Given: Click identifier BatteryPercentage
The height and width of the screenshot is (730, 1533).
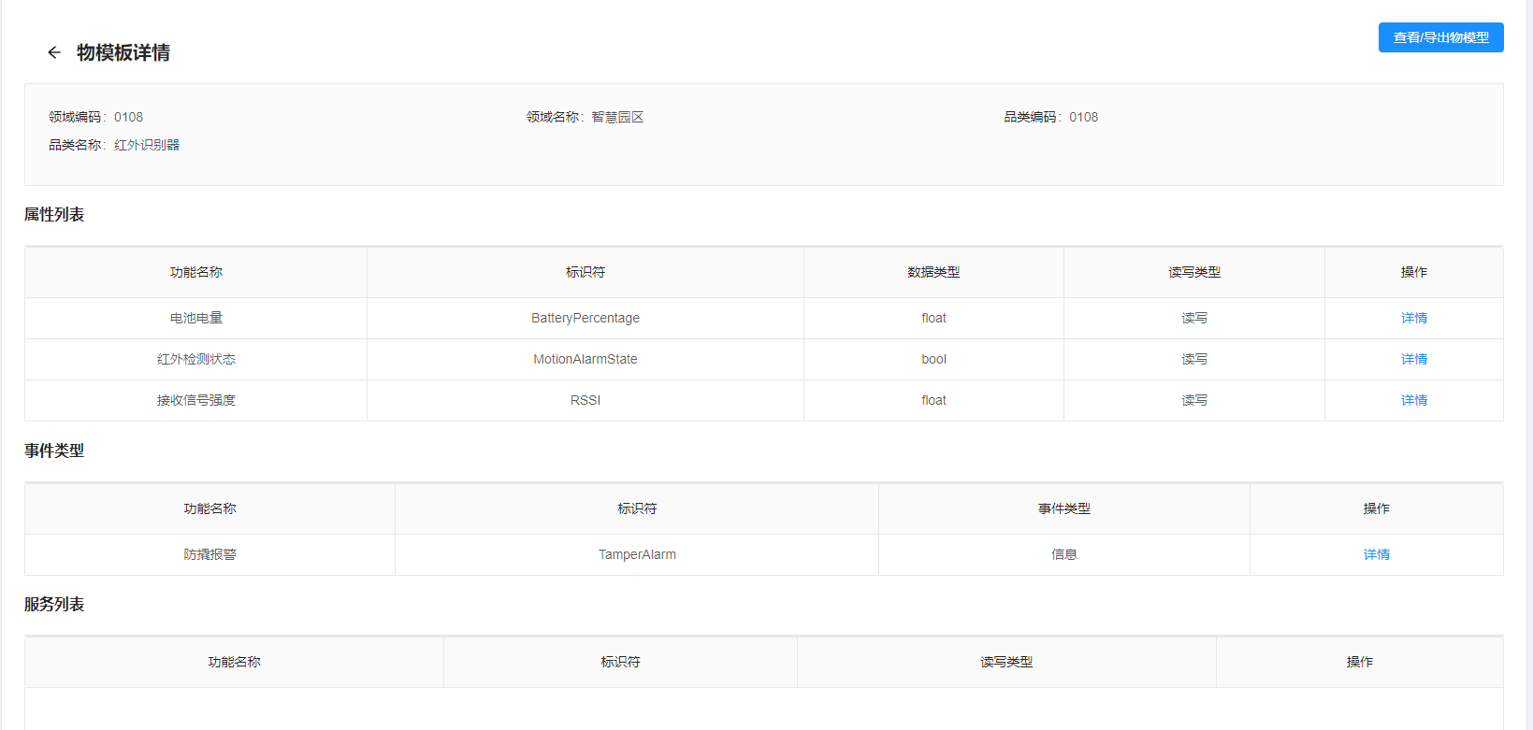Looking at the screenshot, I should pos(586,318).
